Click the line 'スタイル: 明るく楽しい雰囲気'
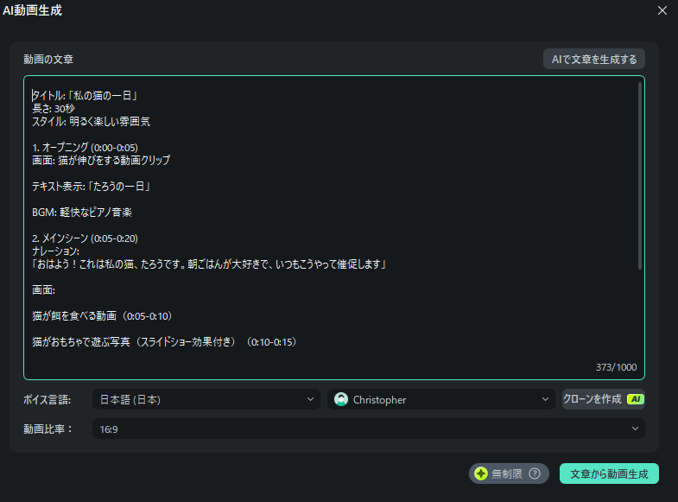Viewport: 678px width, 502px height. pyautogui.click(x=92, y=122)
